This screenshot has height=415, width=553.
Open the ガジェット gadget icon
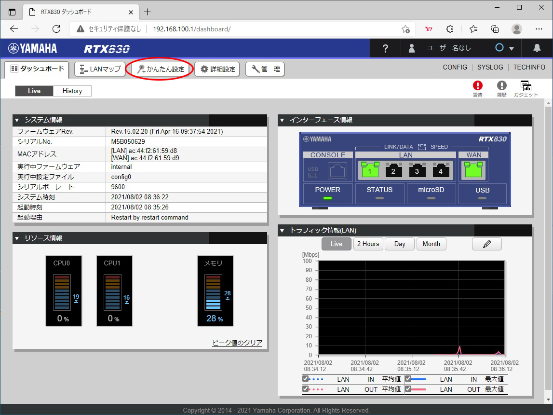tap(526, 89)
